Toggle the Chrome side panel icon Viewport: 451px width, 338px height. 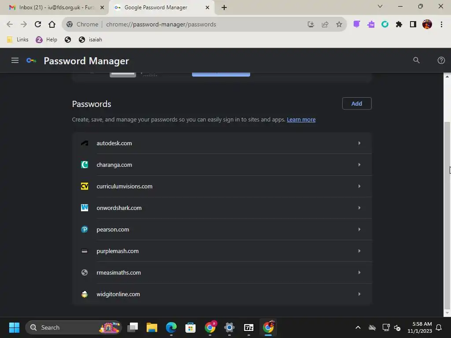413,25
